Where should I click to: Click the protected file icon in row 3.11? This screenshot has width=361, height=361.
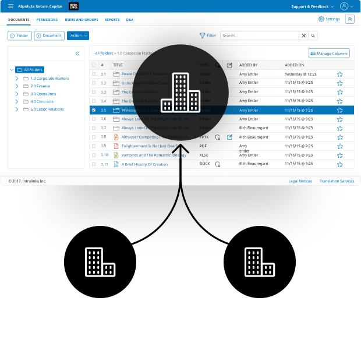click(218, 164)
